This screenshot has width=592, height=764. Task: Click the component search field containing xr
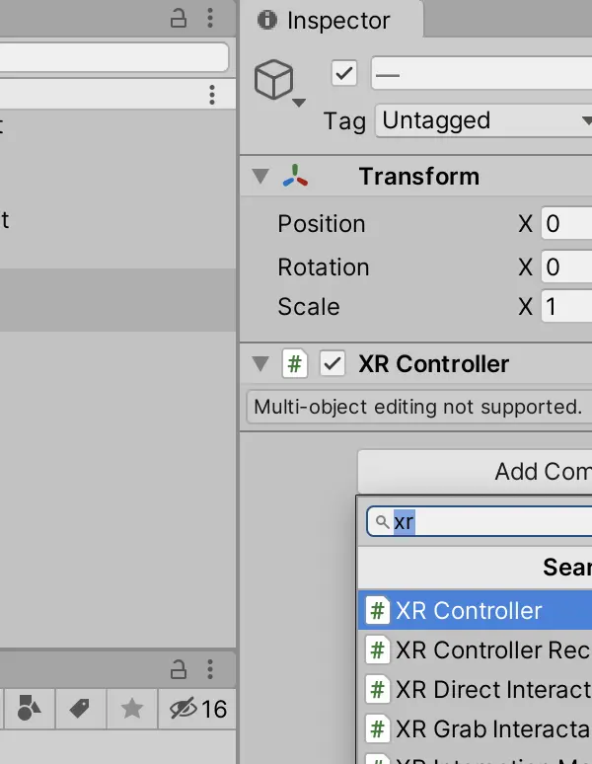click(x=480, y=522)
